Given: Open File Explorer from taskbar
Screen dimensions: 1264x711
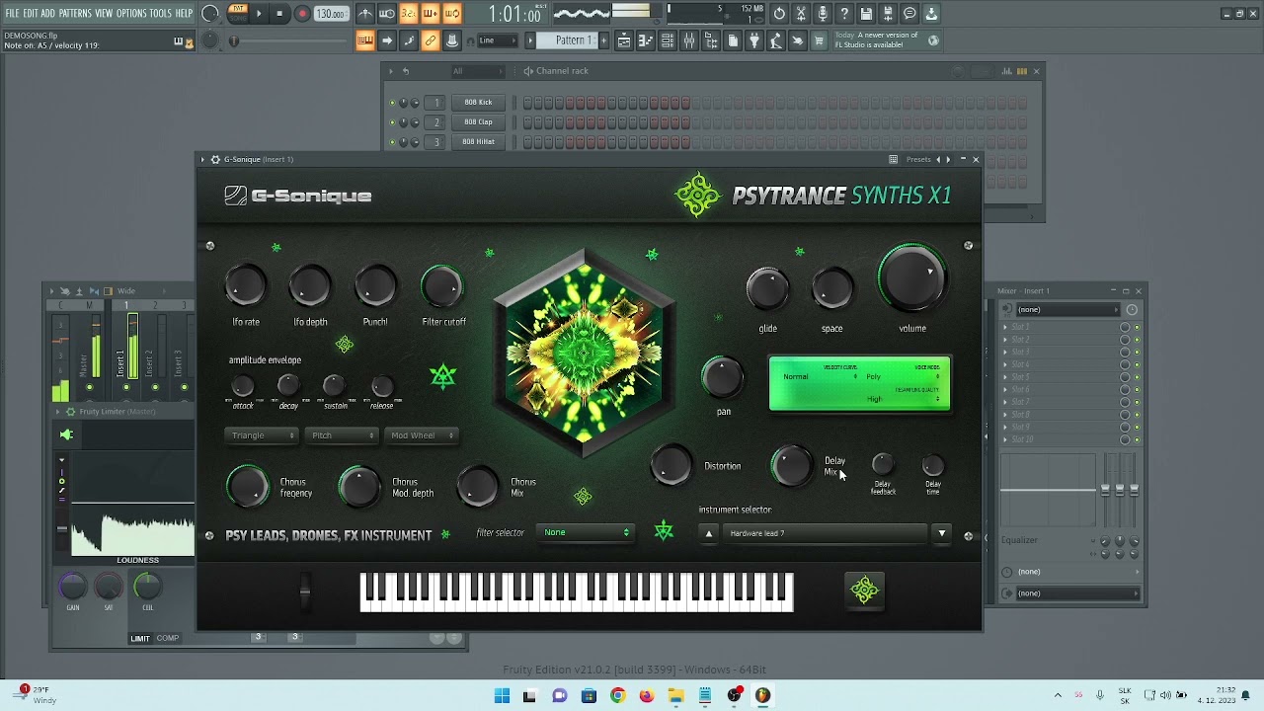Looking at the screenshot, I should click(676, 696).
